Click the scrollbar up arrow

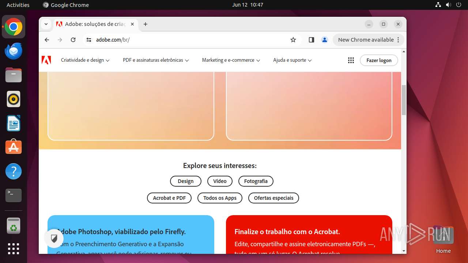(404, 52)
